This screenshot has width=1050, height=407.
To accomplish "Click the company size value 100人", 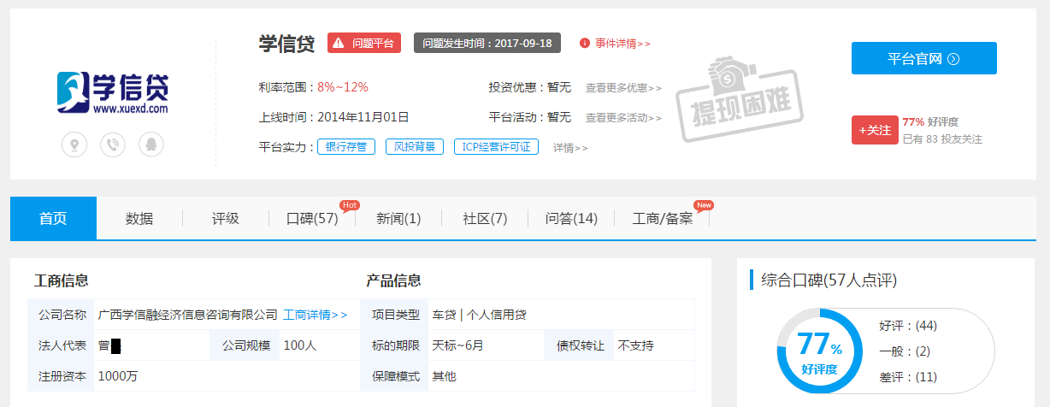I will 299,345.
